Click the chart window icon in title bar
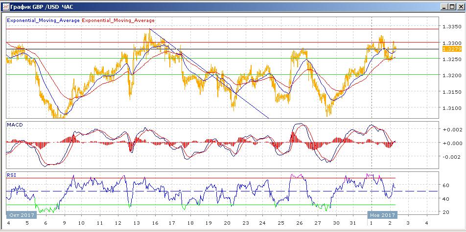 click(x=6, y=7)
